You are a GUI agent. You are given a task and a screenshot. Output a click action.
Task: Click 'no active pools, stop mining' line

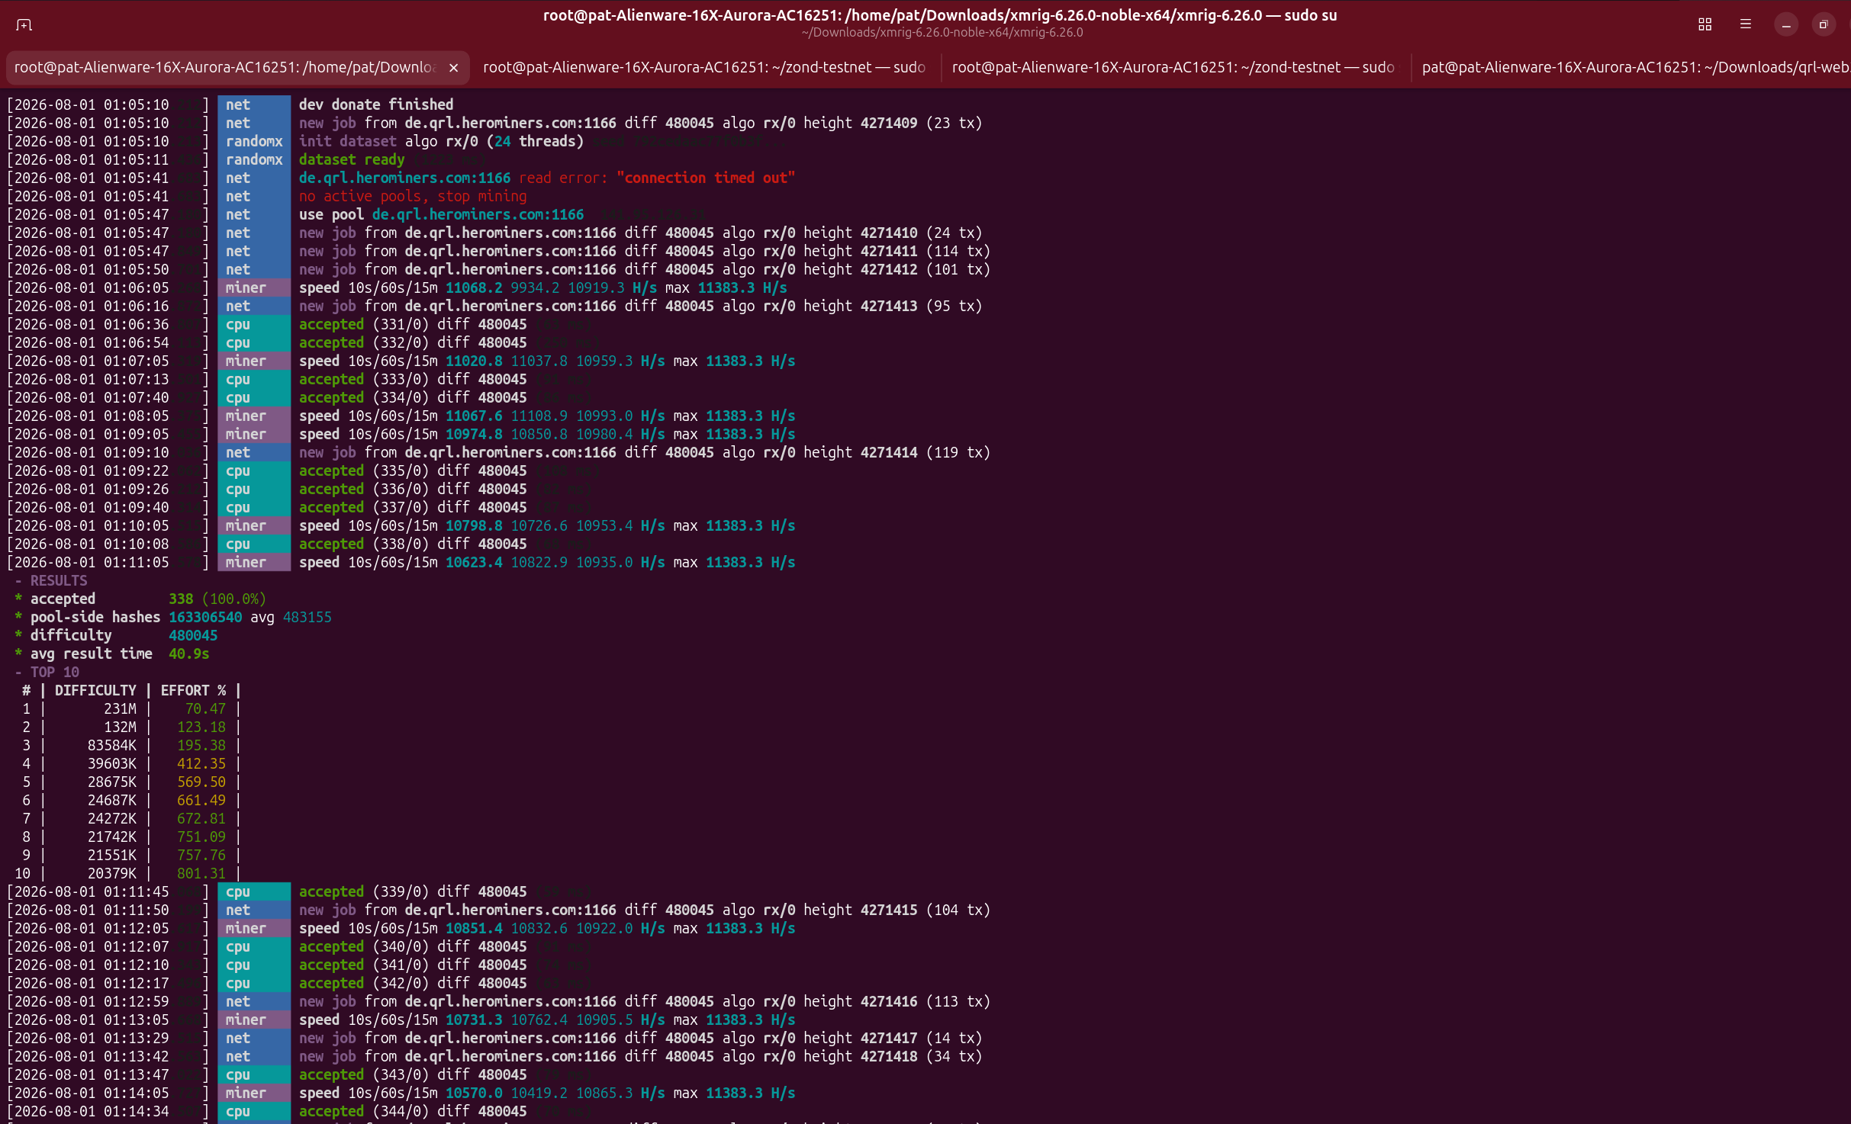(413, 196)
